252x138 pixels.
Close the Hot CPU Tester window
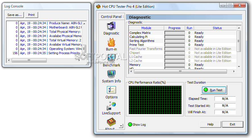click(239, 5)
